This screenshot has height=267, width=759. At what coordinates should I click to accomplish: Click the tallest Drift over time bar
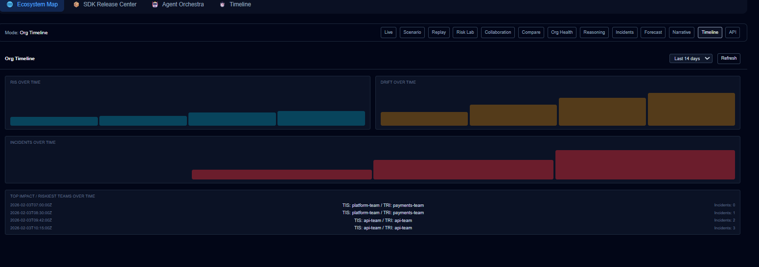(x=691, y=109)
